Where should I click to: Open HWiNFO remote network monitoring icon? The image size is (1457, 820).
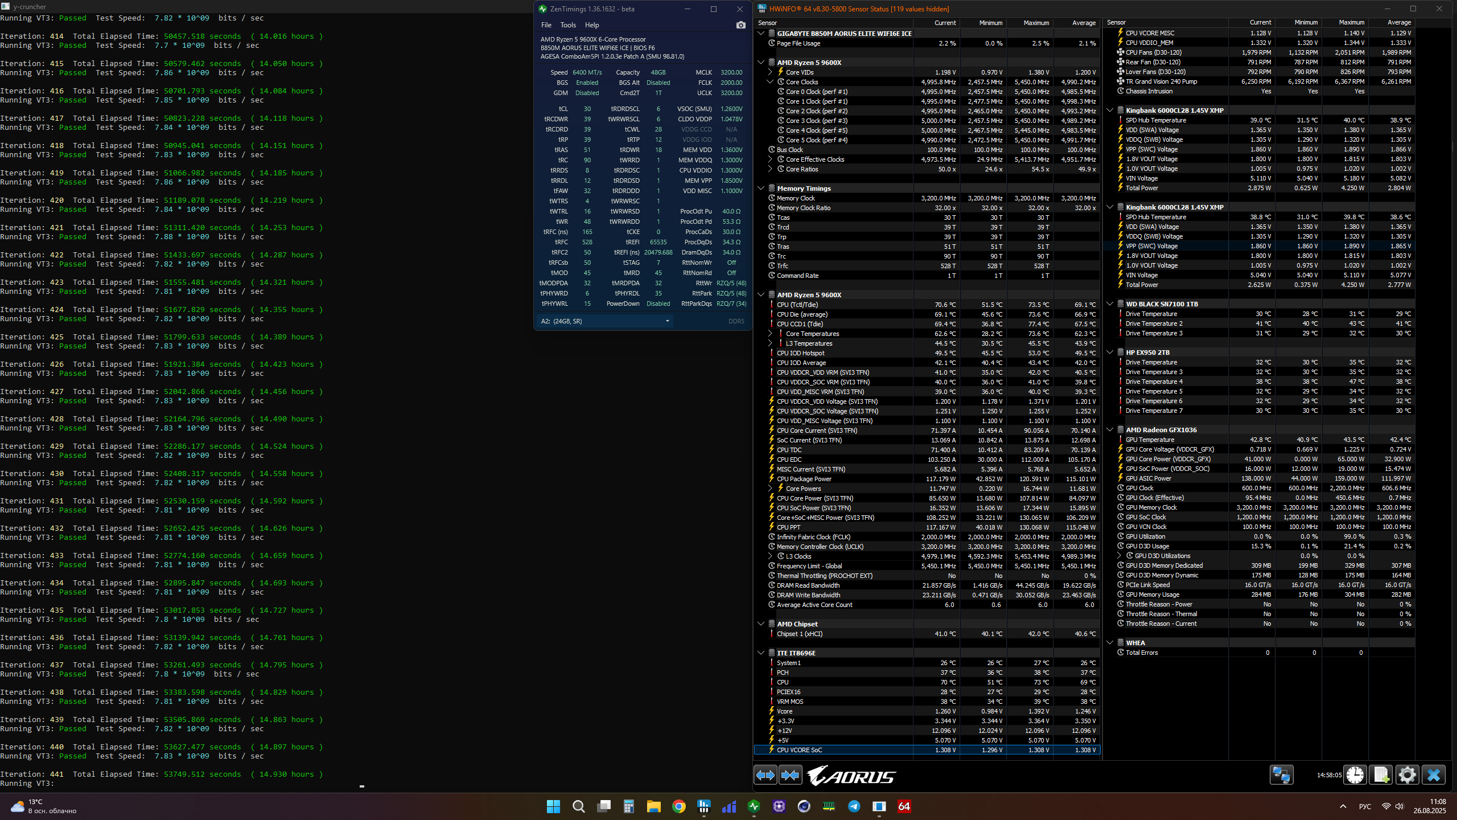pyautogui.click(x=1281, y=775)
